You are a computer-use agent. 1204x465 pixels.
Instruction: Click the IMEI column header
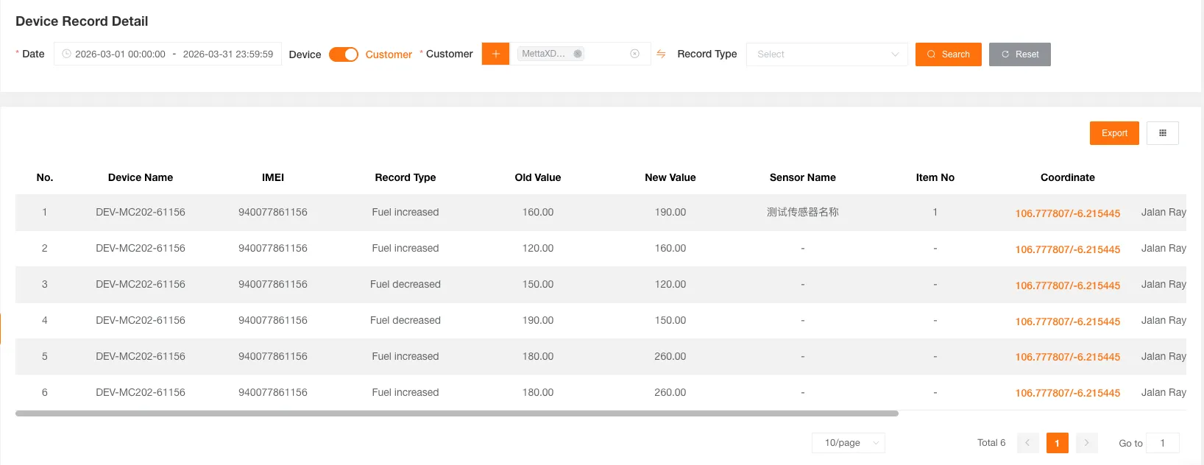pos(273,177)
